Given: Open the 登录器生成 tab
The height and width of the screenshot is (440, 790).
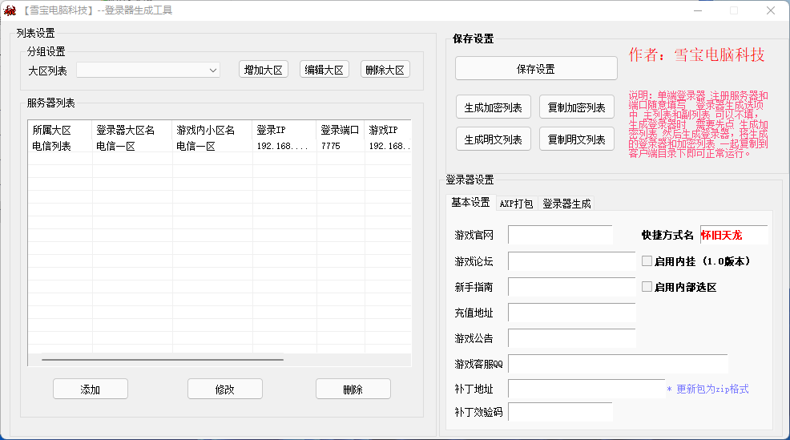Looking at the screenshot, I should tap(566, 204).
